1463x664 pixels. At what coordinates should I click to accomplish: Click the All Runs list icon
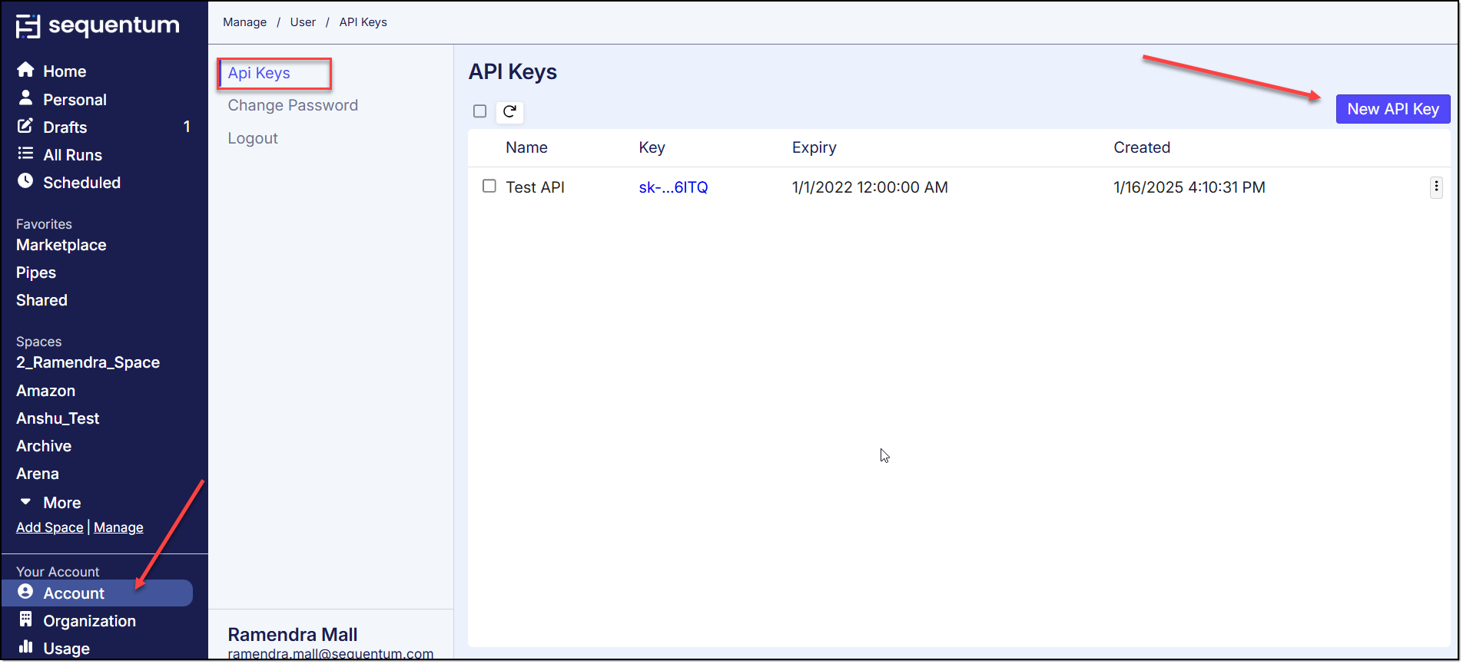click(25, 154)
